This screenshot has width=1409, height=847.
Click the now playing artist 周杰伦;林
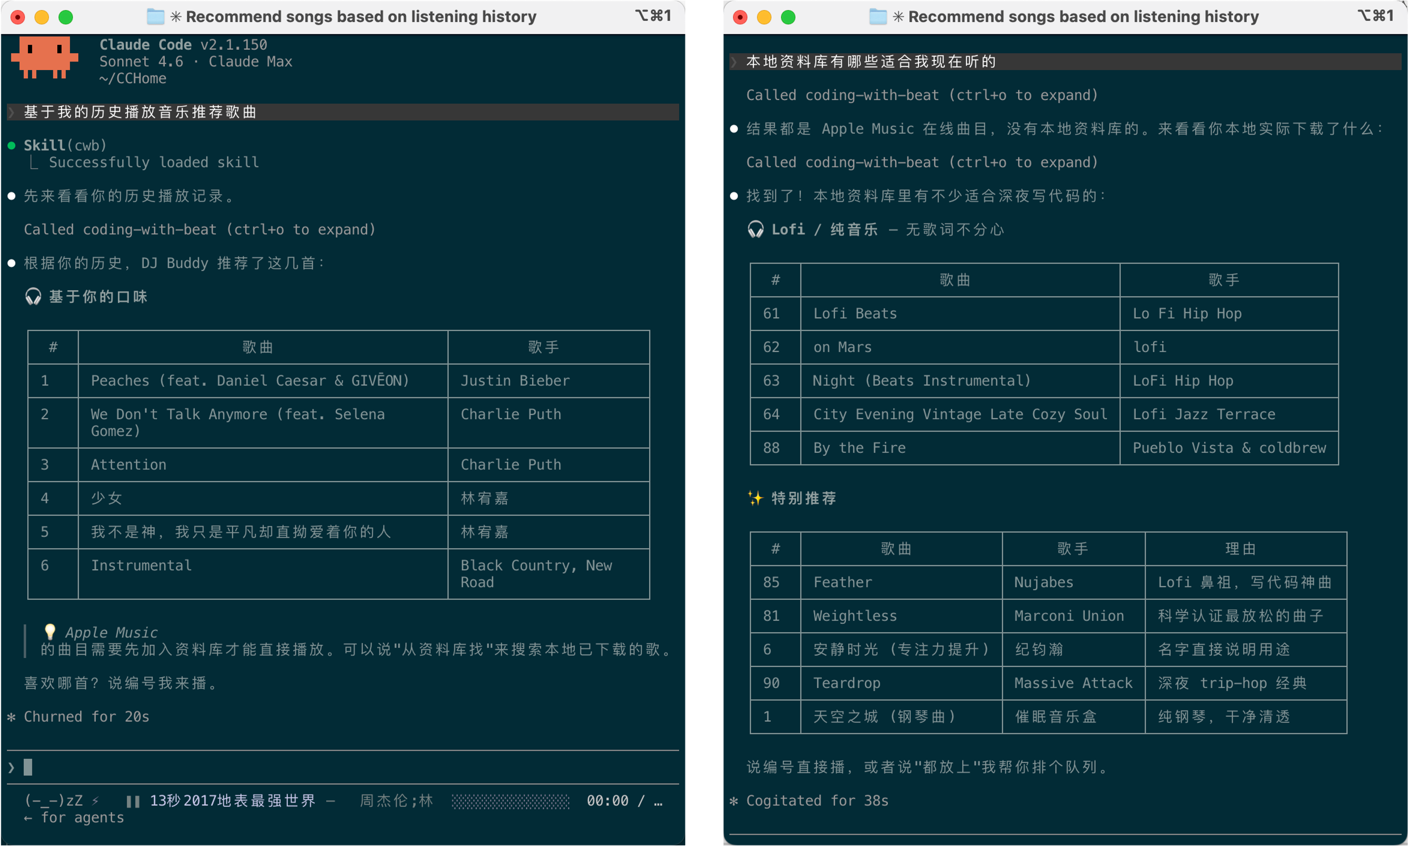396,801
